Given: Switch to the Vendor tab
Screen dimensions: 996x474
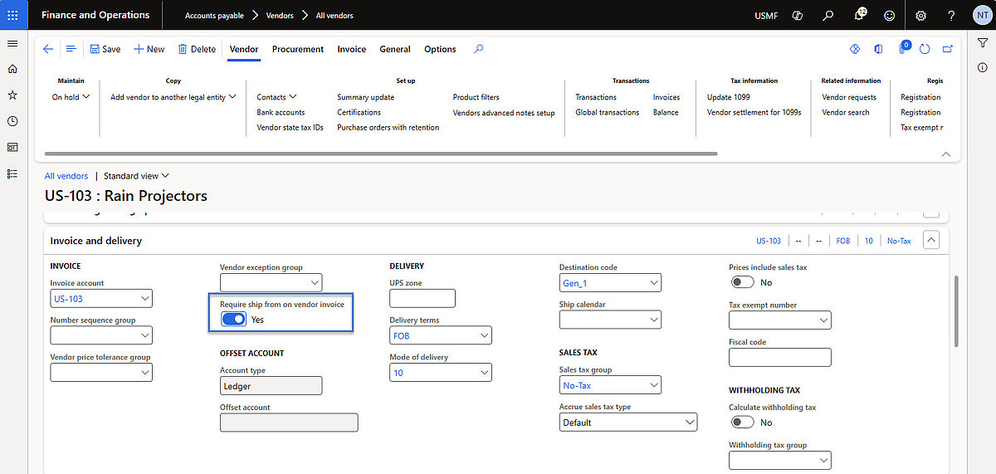Looking at the screenshot, I should coord(244,50).
